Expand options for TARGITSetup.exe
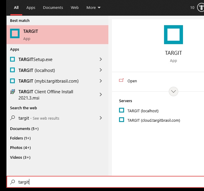This screenshot has height=191, width=204. pos(101,59)
